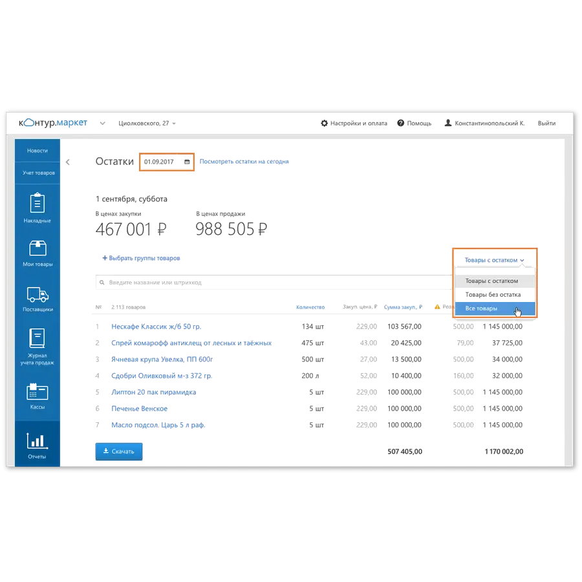582x582 pixels.
Task: Select Все товары from the dropdown list
Action: click(x=482, y=309)
